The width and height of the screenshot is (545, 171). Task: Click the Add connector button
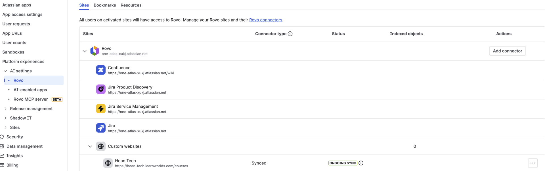click(507, 51)
